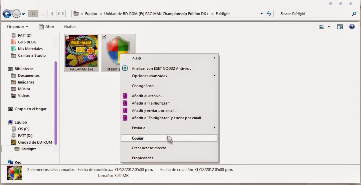Click the Abrir toolbar button
The width and height of the screenshot is (361, 185).
click(46, 27)
